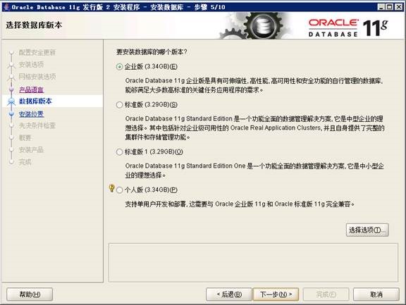
Task: Select 标准版 1 (3.29GB) radio button
Action: coord(119,152)
